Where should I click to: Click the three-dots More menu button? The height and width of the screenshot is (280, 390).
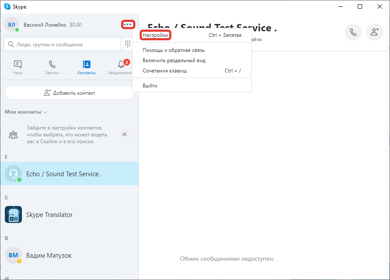coord(128,24)
